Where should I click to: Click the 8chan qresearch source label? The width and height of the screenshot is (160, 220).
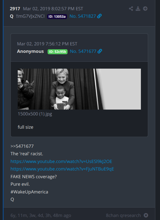(x=123, y=215)
